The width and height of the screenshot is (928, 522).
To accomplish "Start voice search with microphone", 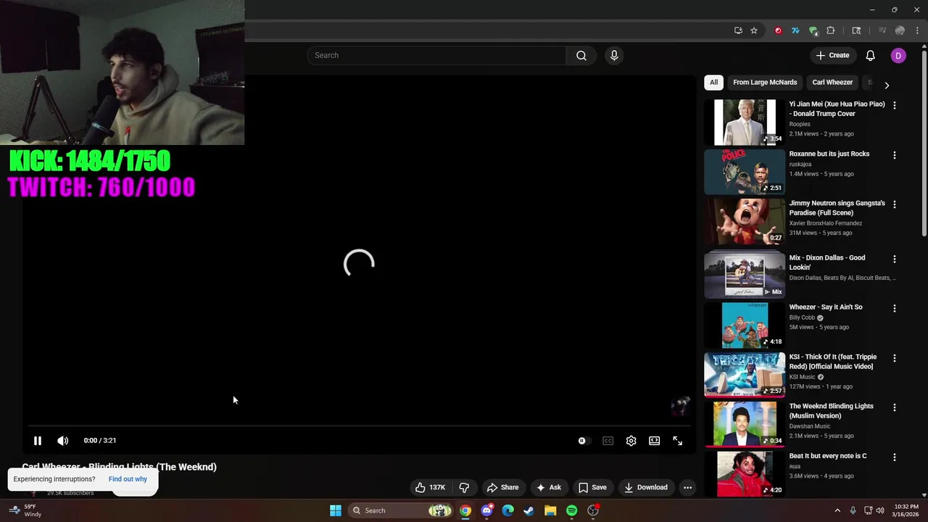I will 614,55.
